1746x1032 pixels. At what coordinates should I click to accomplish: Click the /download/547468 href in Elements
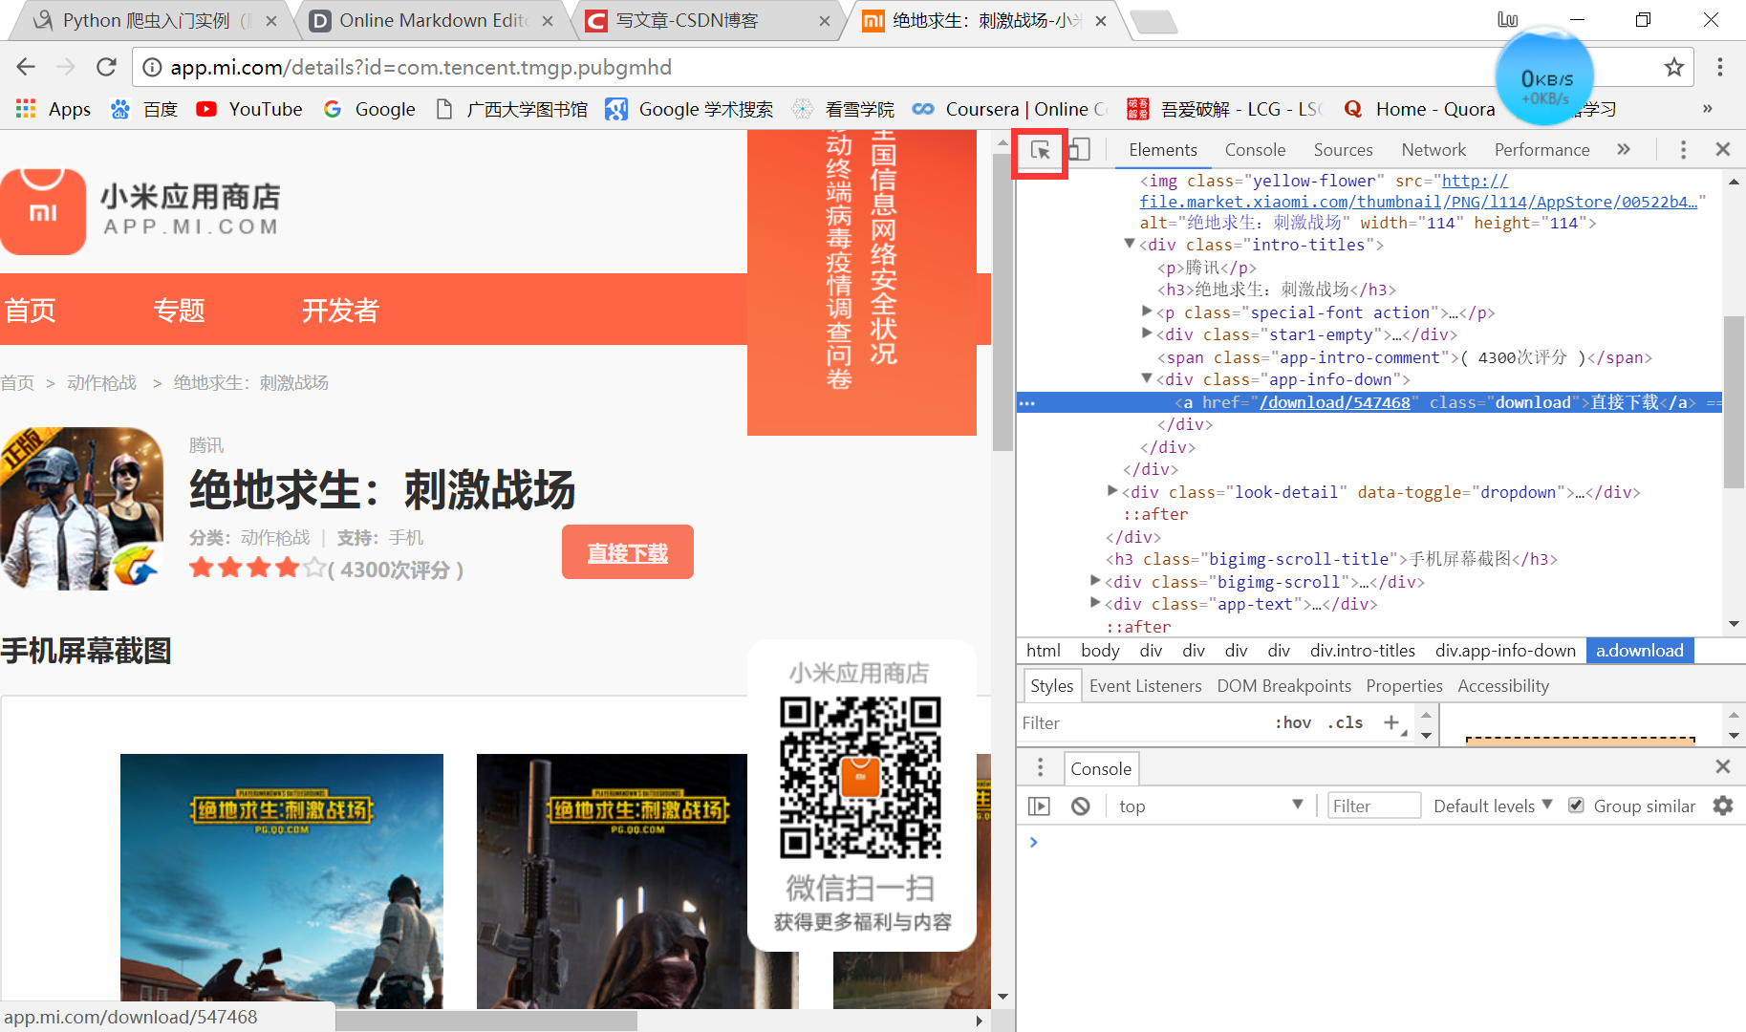[1334, 402]
